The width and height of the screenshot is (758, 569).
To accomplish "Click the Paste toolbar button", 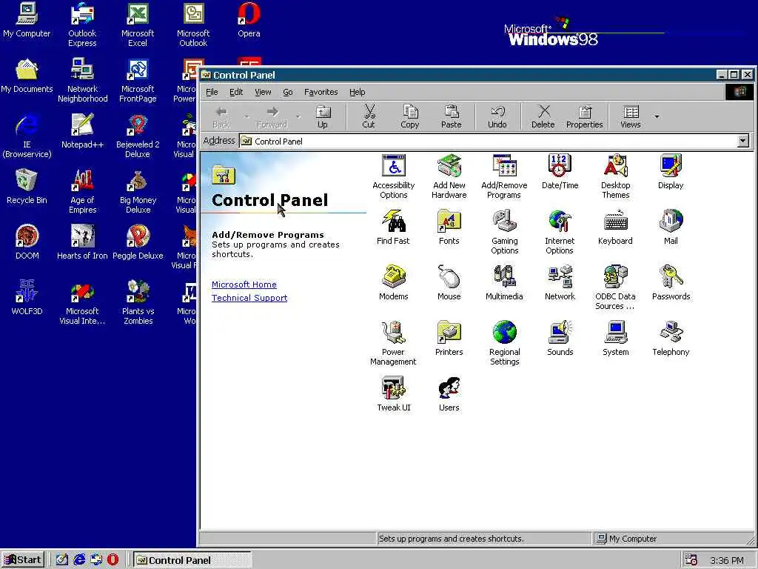I will [451, 117].
